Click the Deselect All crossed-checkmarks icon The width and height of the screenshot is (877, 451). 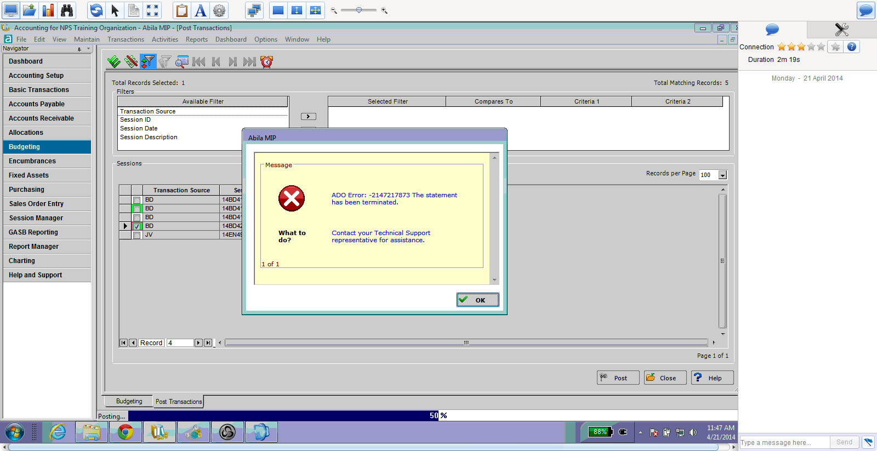click(x=131, y=62)
